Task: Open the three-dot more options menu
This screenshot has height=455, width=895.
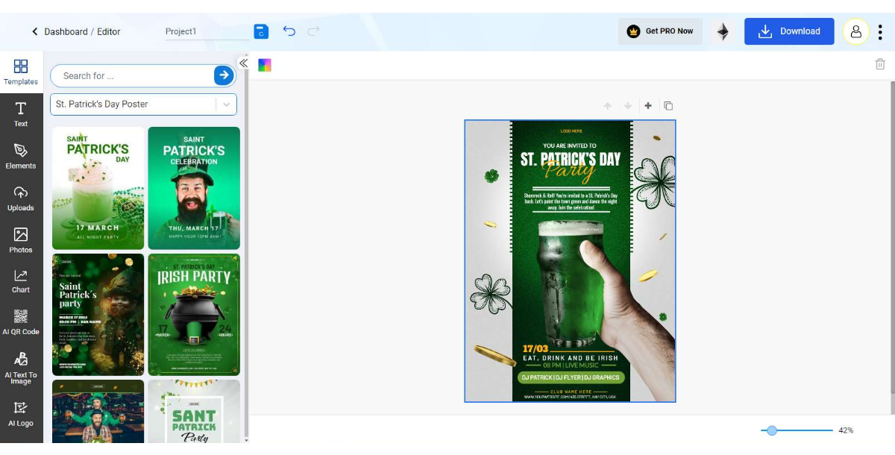Action: [x=881, y=31]
